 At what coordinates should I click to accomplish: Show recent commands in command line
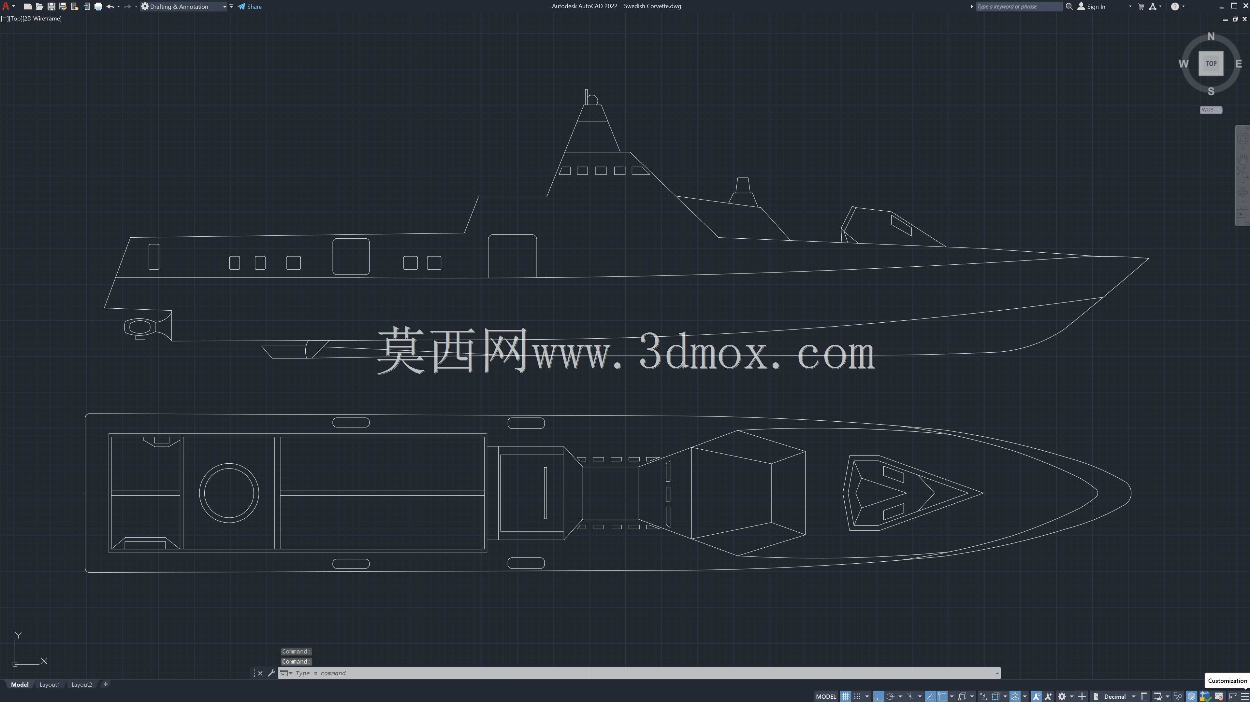click(286, 673)
